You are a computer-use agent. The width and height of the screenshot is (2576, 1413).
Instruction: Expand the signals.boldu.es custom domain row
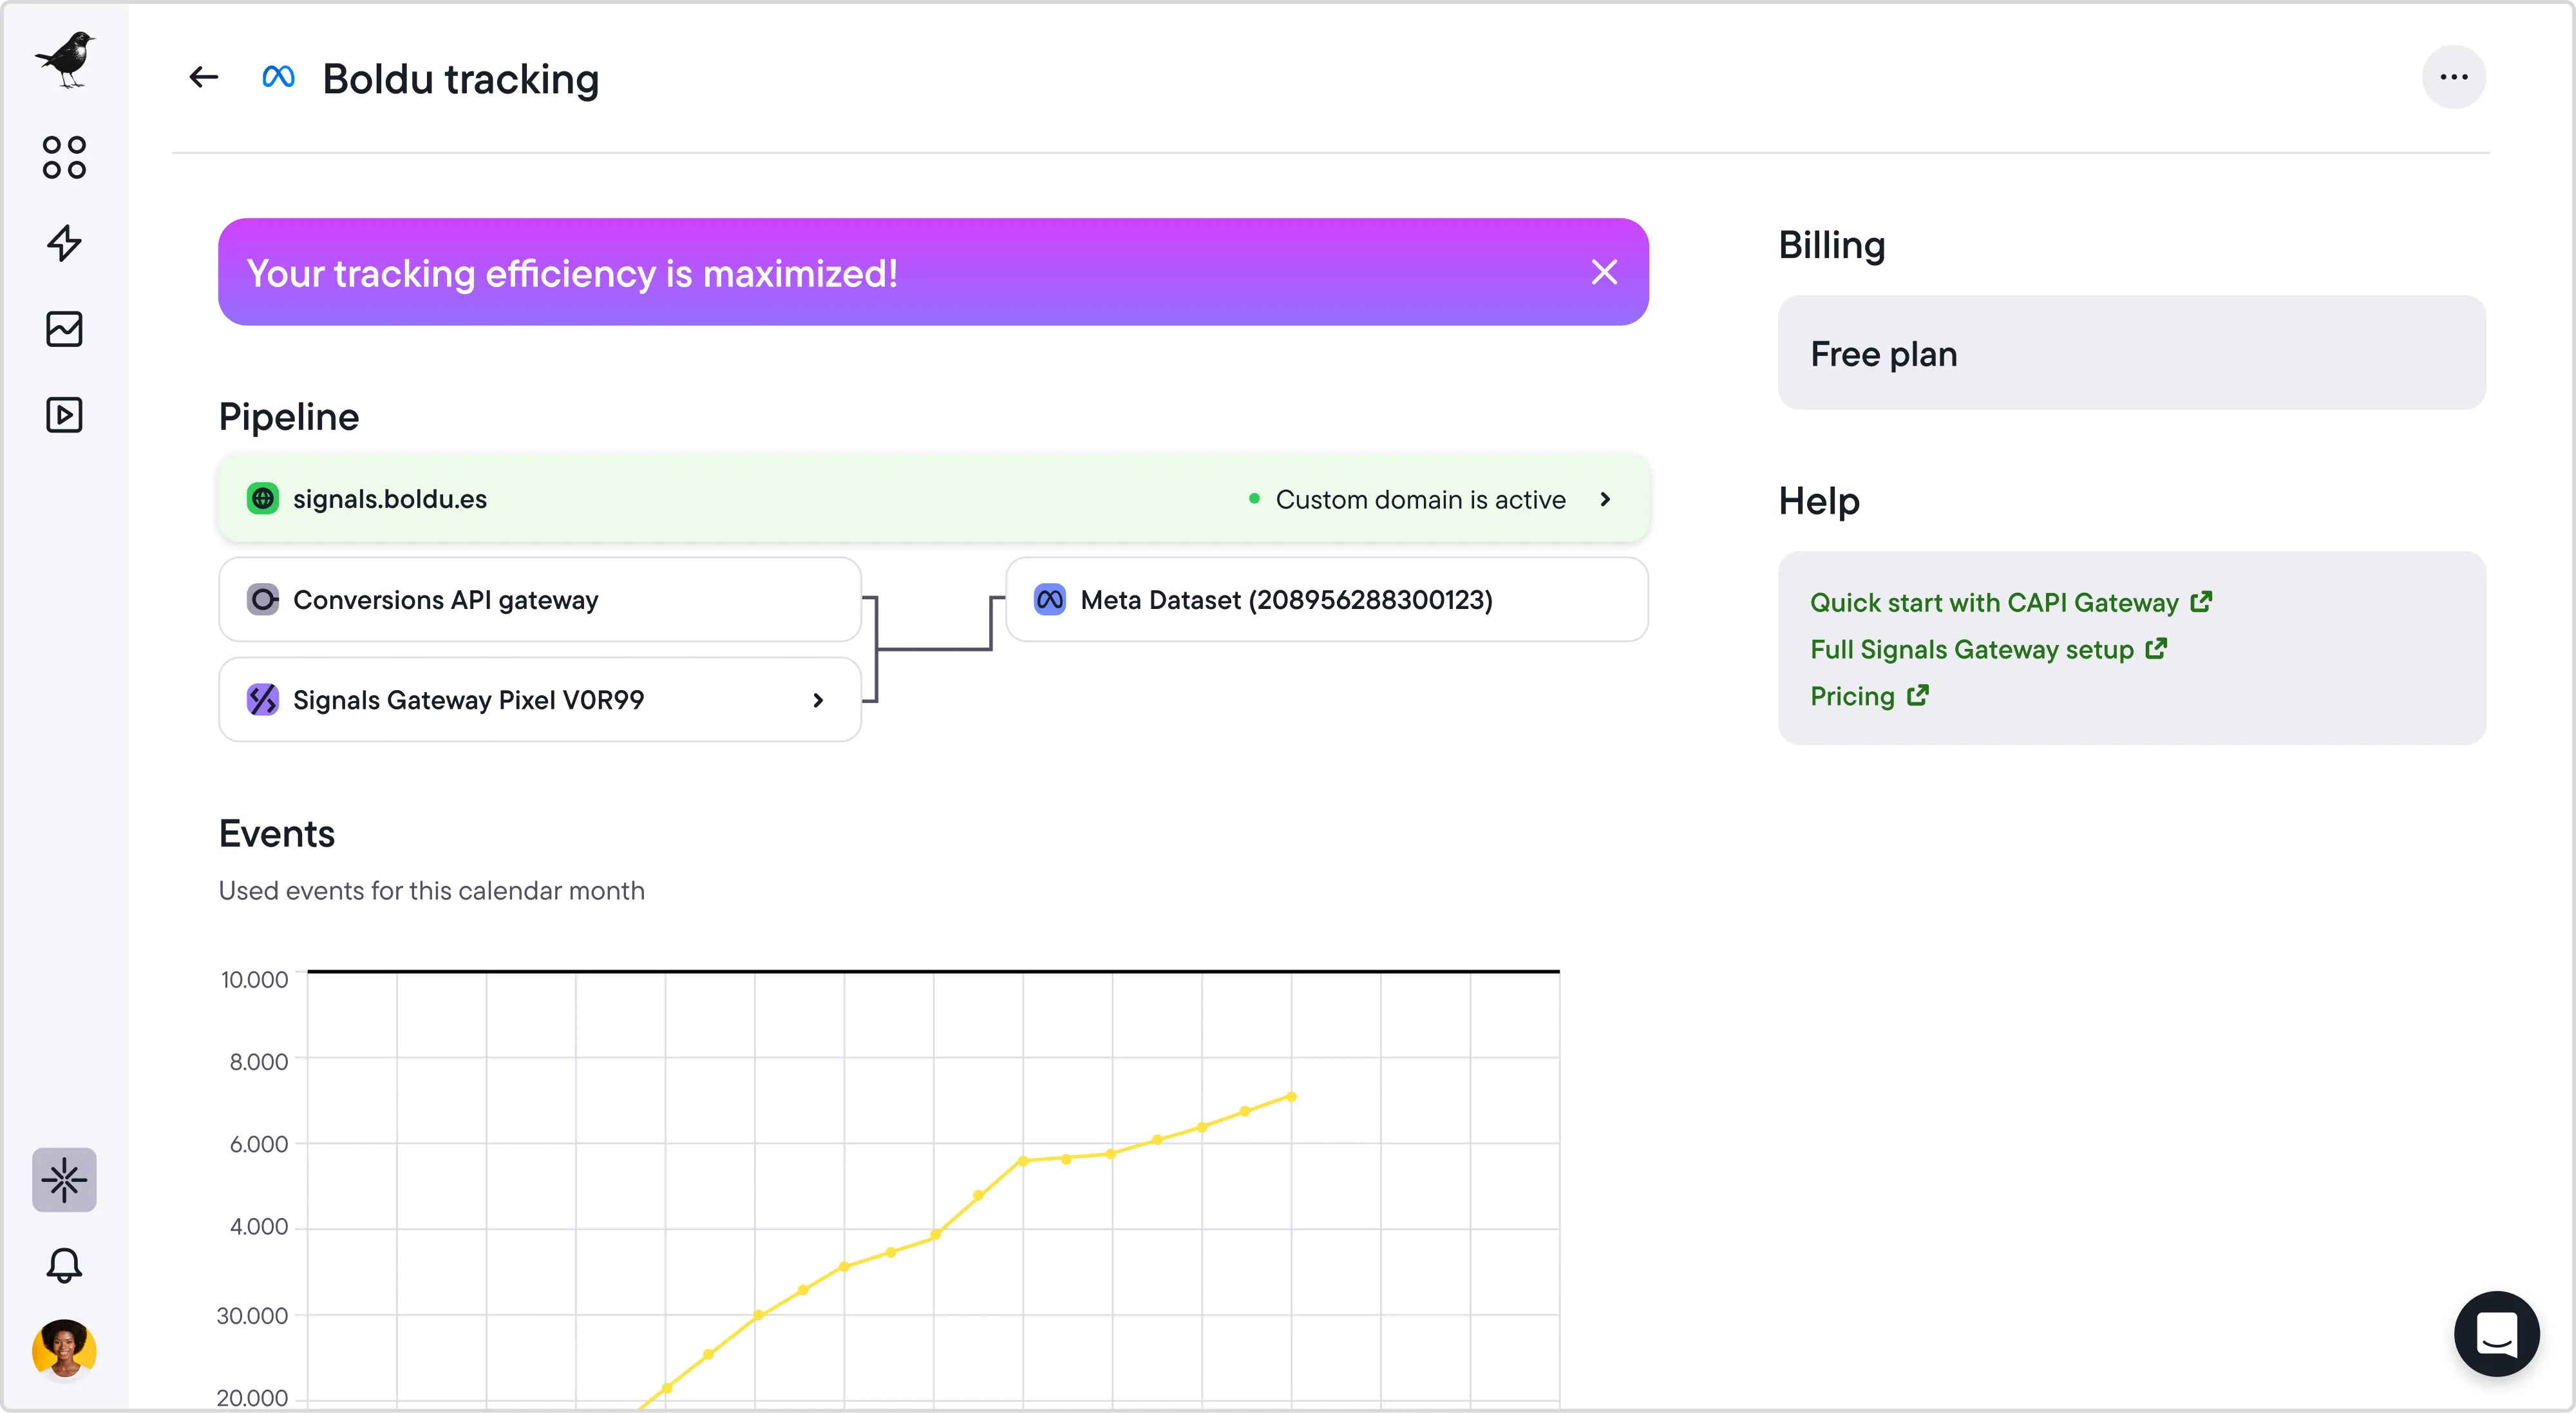(1605, 499)
